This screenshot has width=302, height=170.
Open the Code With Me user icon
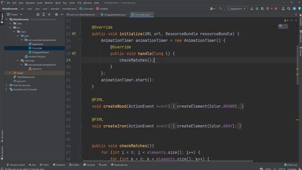[283, 8]
